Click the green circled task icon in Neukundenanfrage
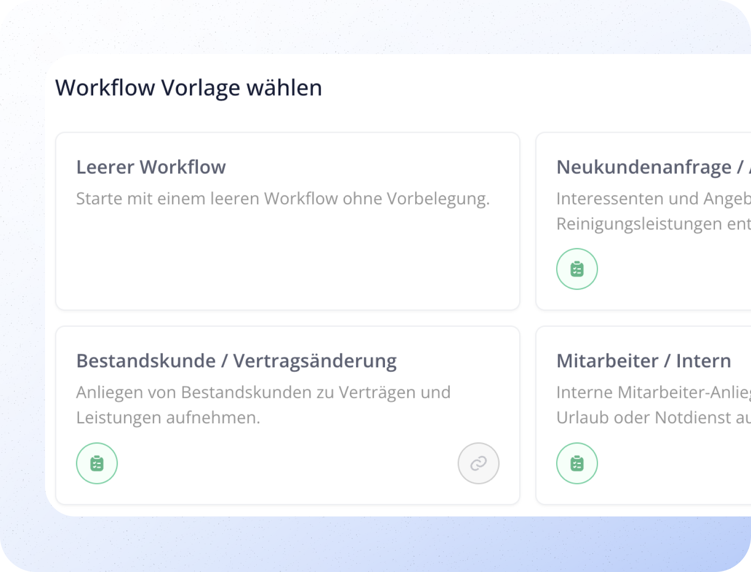 point(577,269)
